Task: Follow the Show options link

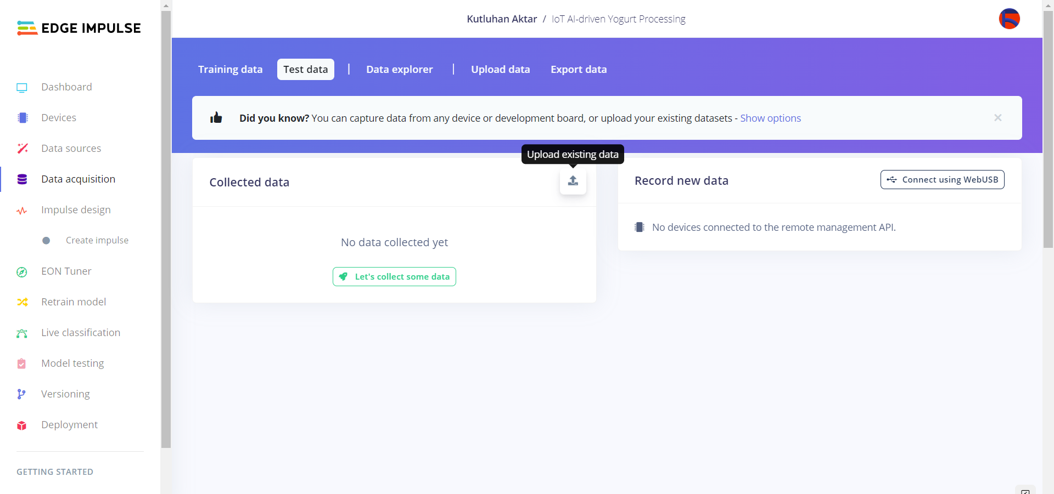Action: (770, 118)
